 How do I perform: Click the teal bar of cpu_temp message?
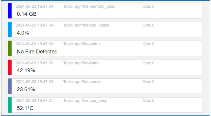(10, 105)
